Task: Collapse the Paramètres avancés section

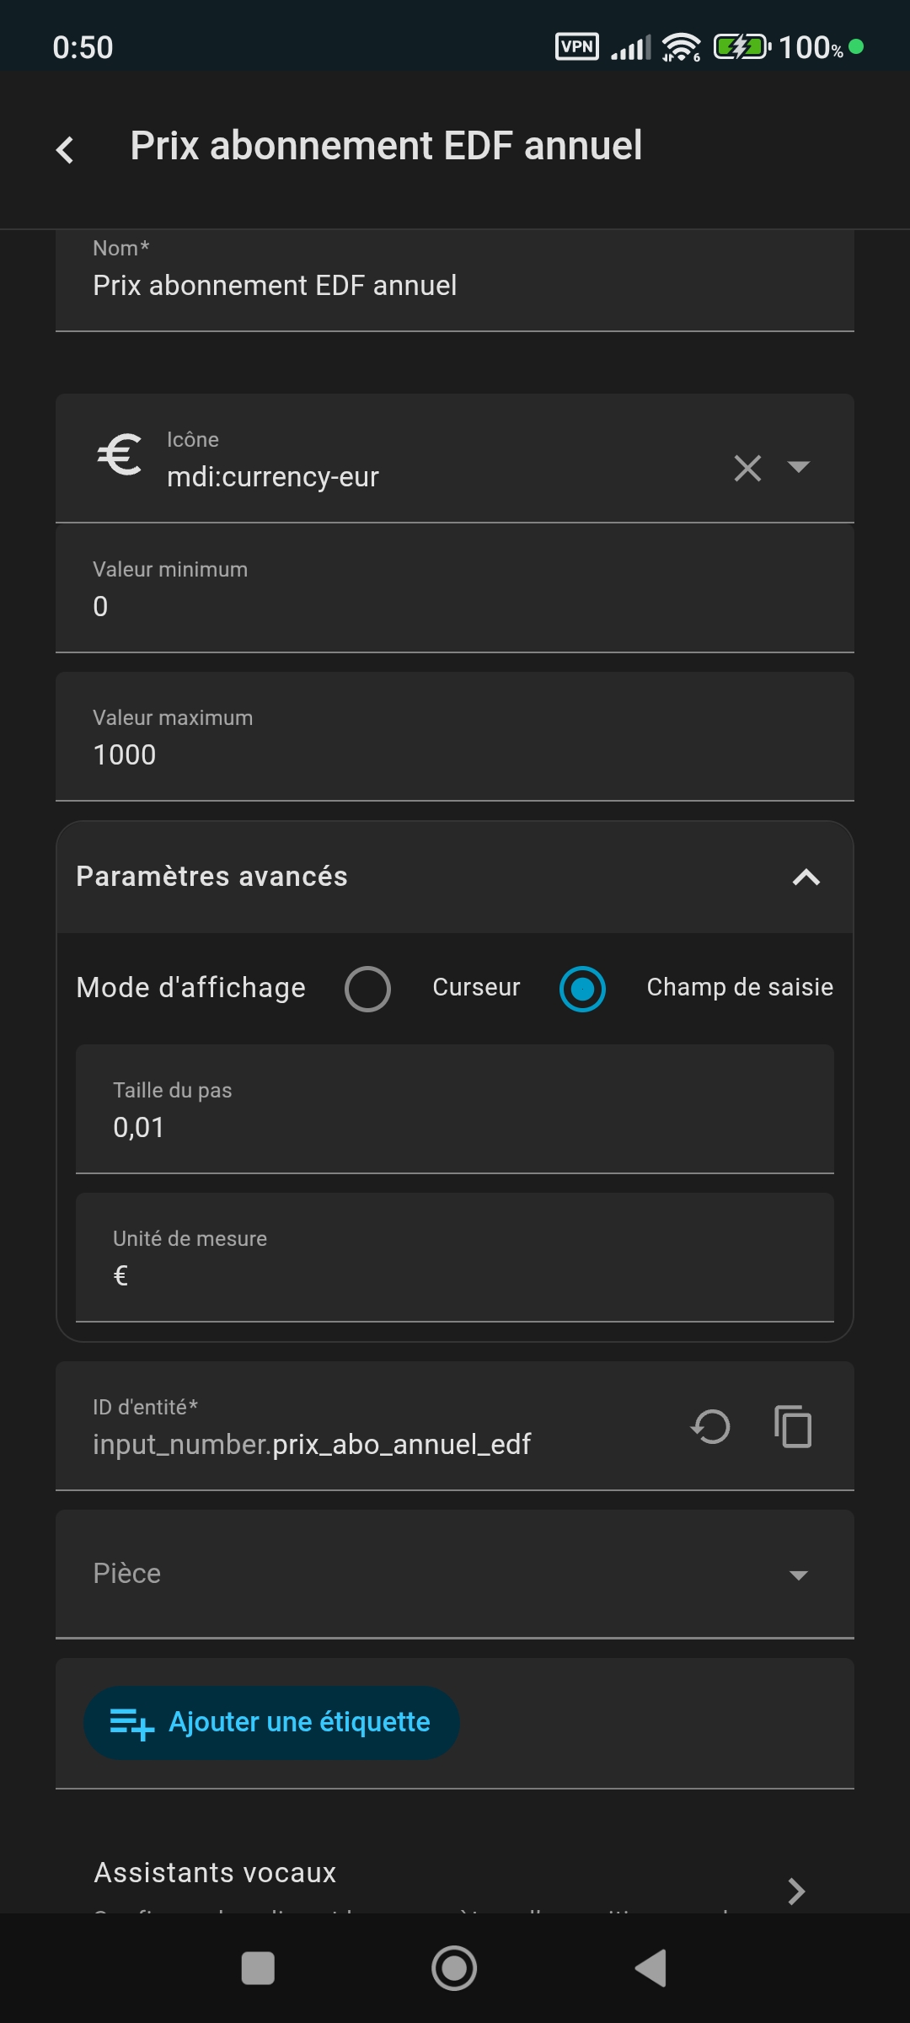Action: [806, 877]
